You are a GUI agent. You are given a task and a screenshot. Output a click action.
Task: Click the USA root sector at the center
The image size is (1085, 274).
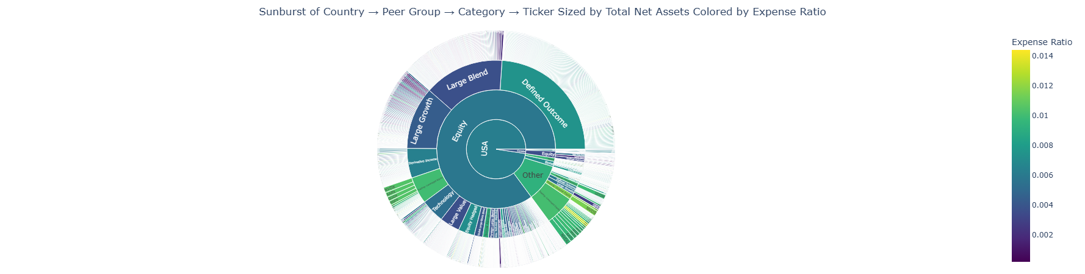tap(485, 149)
